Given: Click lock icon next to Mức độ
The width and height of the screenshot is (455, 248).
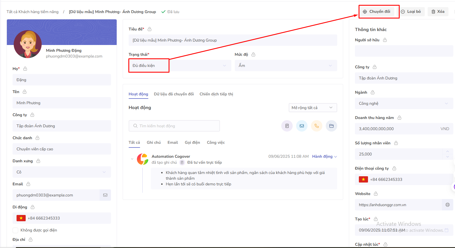Looking at the screenshot, I should pyautogui.click(x=253, y=54).
